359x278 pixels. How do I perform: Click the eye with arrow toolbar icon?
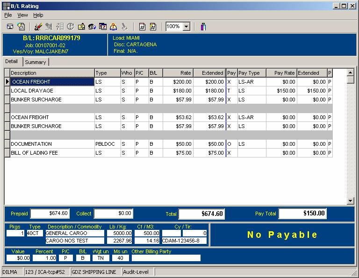point(92,27)
